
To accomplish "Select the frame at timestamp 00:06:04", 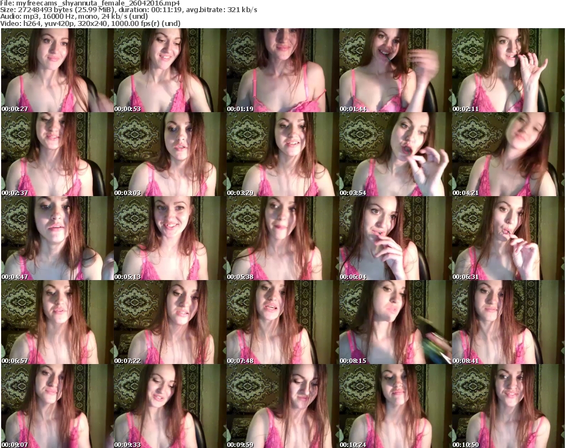I will click(x=395, y=239).
